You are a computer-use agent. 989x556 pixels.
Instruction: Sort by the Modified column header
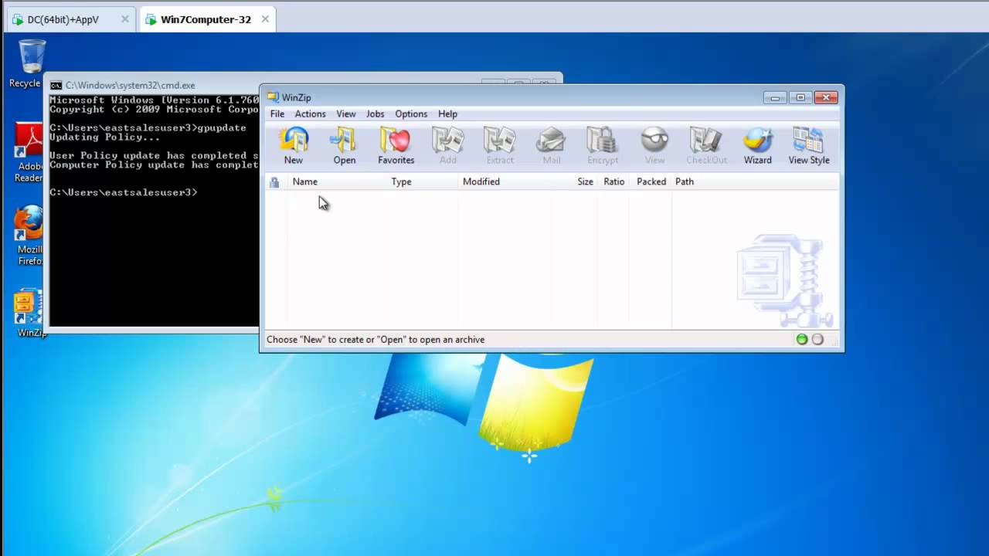[505, 181]
